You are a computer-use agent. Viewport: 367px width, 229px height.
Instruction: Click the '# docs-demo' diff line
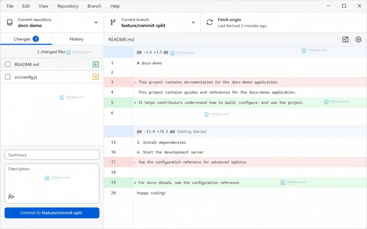point(149,63)
